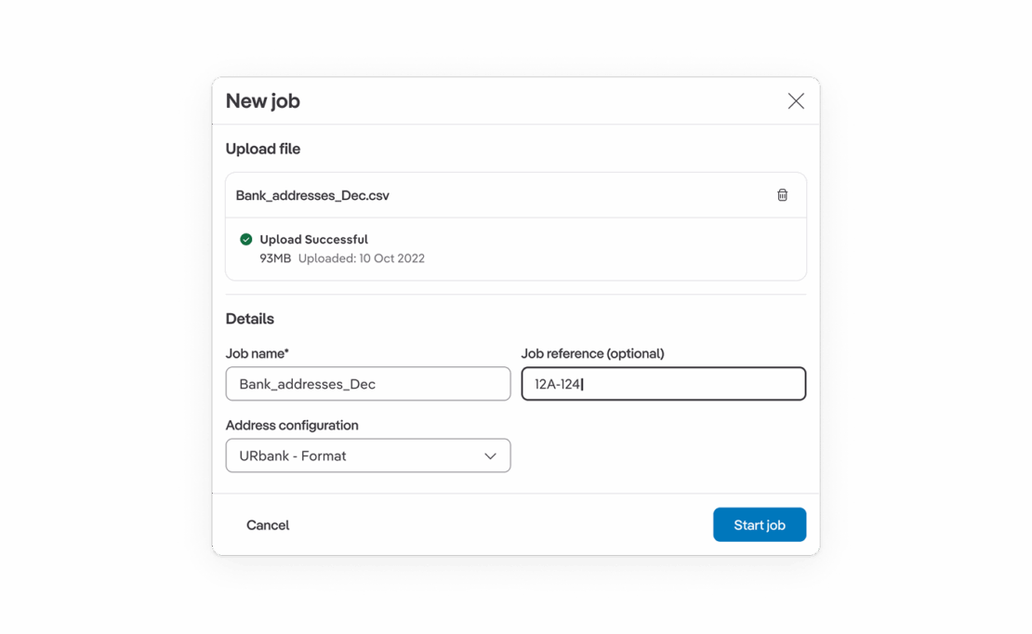The image size is (1032, 634).
Task: Click the Upload file section heading
Action: (x=263, y=149)
